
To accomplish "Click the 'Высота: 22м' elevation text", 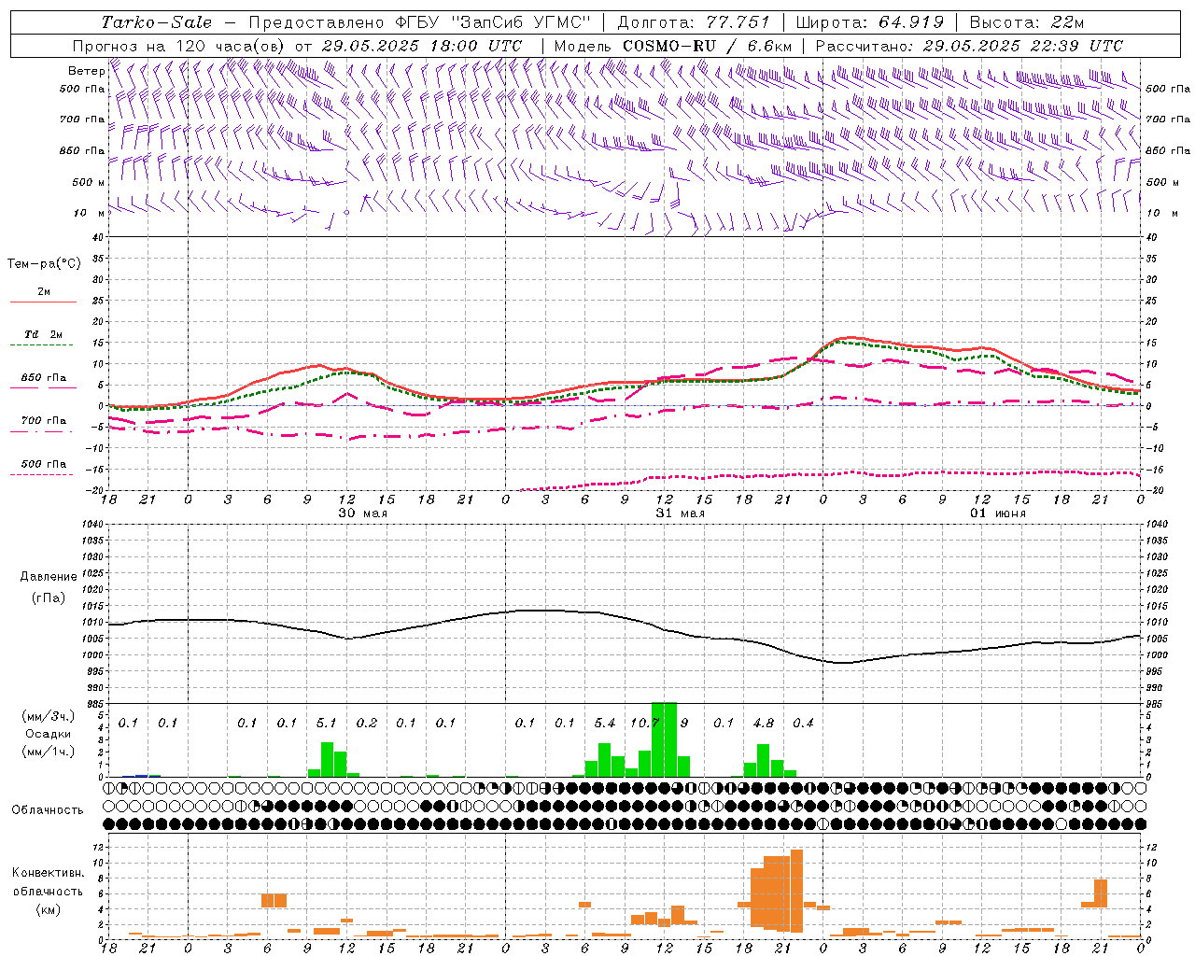I will (x=1027, y=22).
